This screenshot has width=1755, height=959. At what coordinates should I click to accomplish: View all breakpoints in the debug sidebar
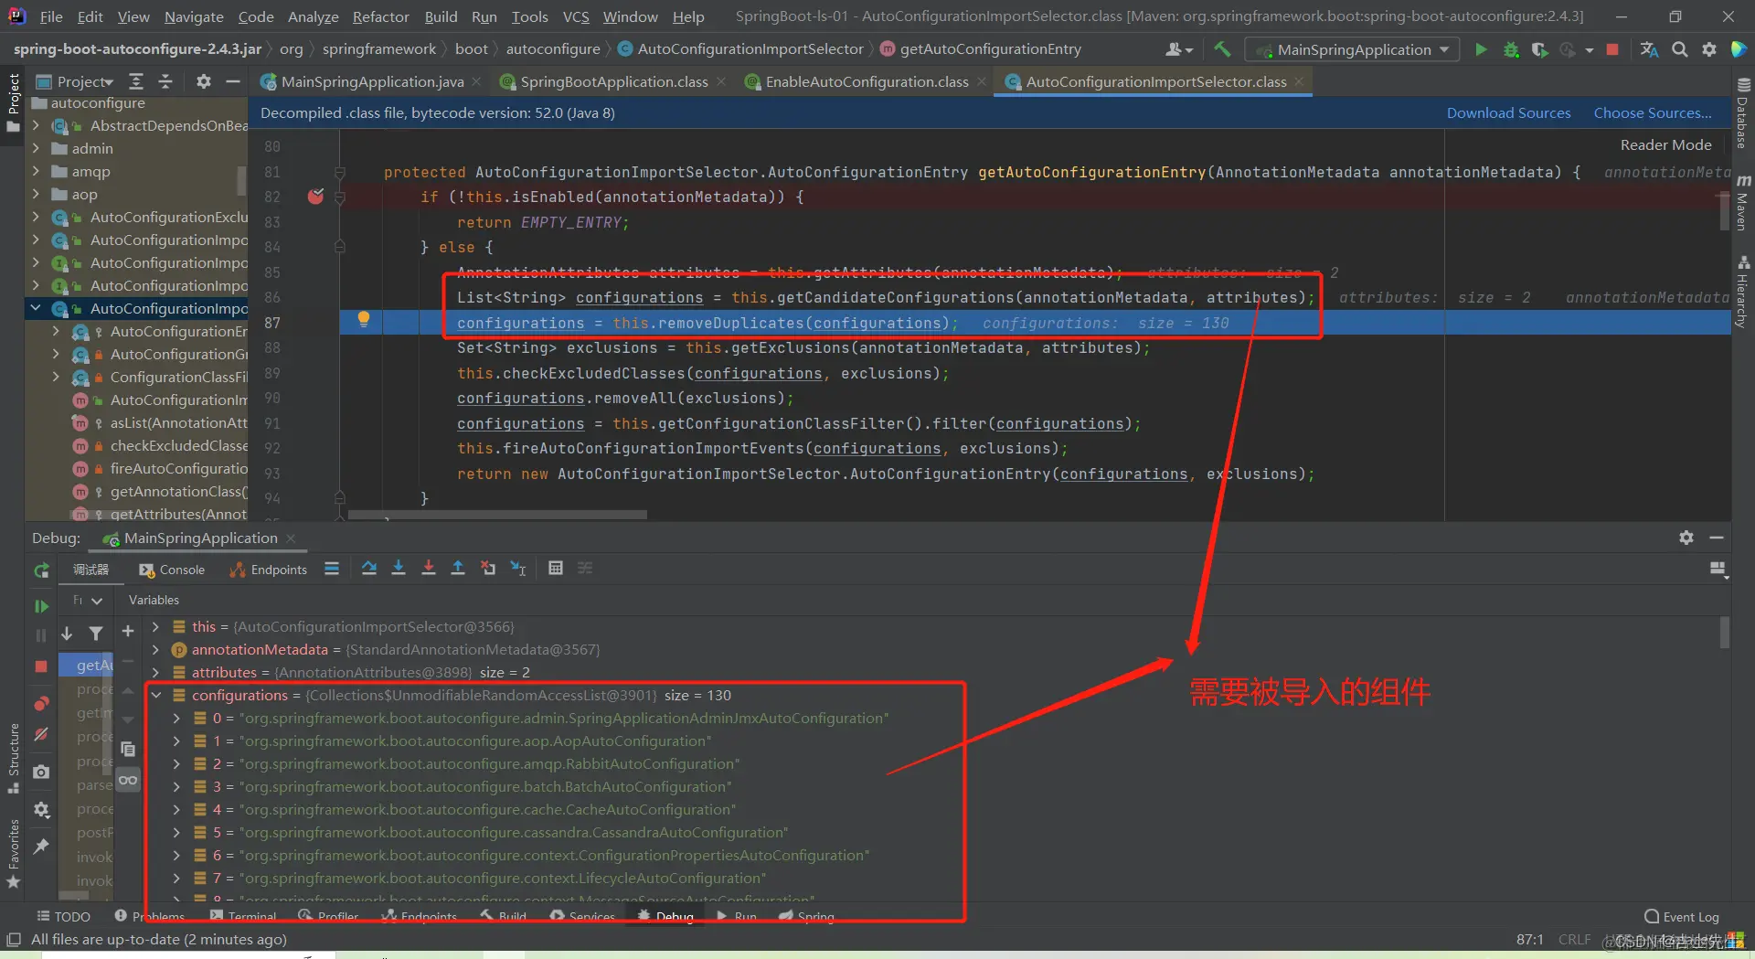click(x=41, y=703)
